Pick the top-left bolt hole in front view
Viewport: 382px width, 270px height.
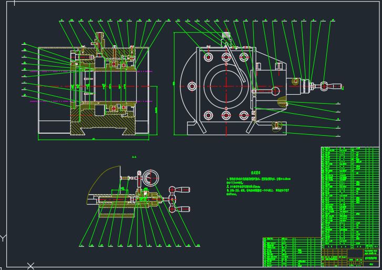208,57
